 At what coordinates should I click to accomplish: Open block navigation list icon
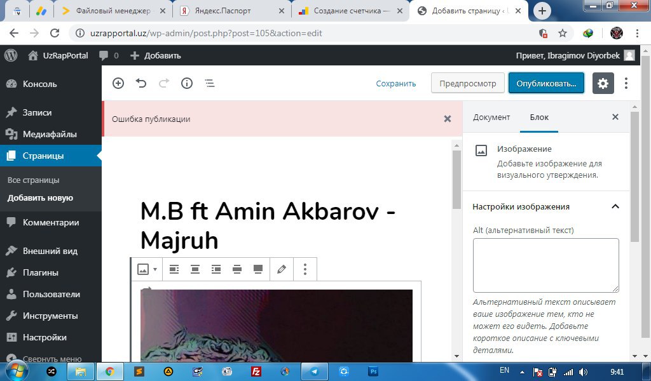[x=210, y=83]
